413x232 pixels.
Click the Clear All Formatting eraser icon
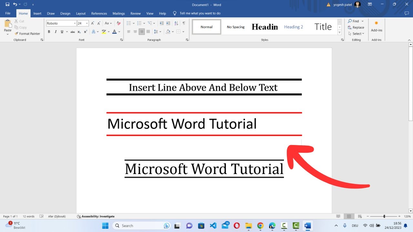point(118,23)
